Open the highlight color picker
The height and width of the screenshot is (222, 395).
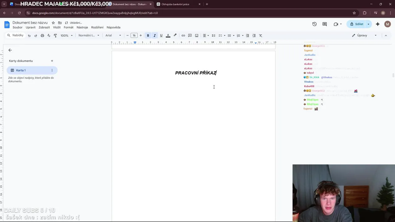(175, 35)
